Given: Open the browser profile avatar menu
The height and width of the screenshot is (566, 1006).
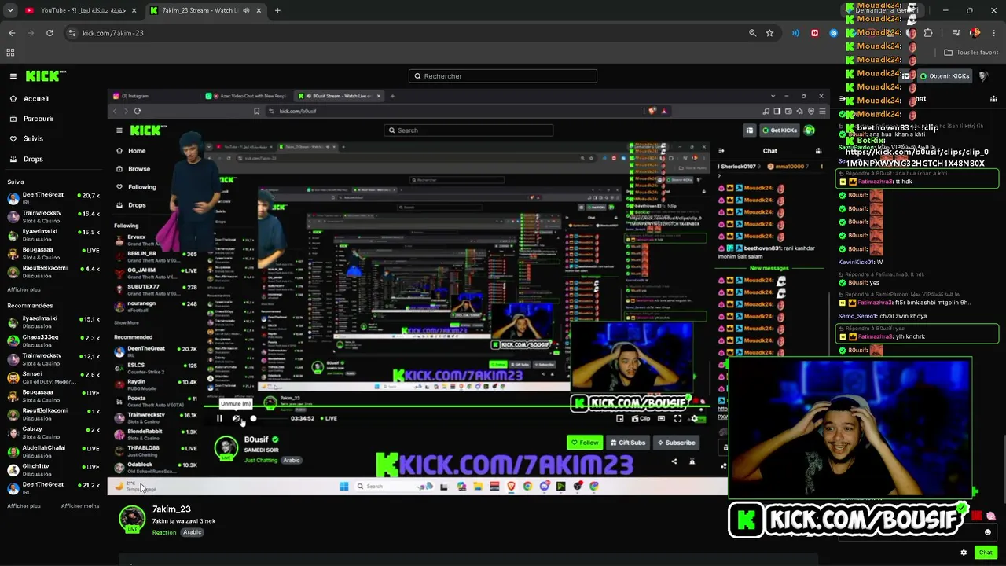Looking at the screenshot, I should (975, 33).
